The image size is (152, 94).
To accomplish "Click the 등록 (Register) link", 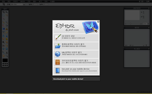I will coord(148,2).
